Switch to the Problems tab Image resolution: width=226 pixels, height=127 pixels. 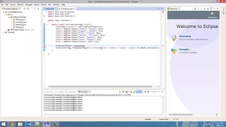(x=48, y=92)
